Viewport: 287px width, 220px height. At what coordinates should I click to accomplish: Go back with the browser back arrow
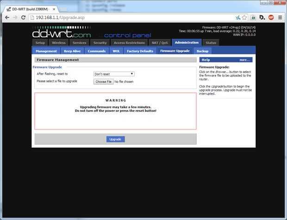(7, 18)
